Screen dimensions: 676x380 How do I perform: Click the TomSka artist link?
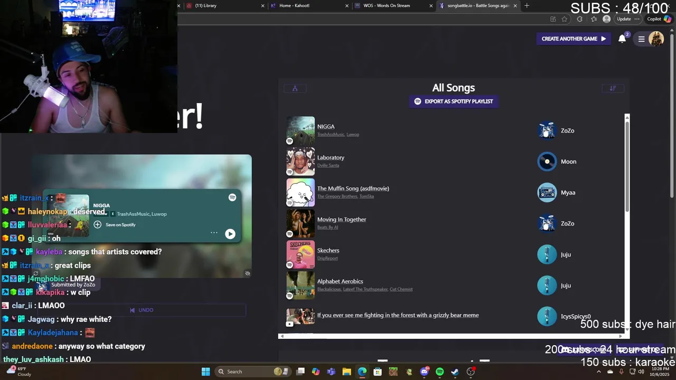click(x=367, y=196)
